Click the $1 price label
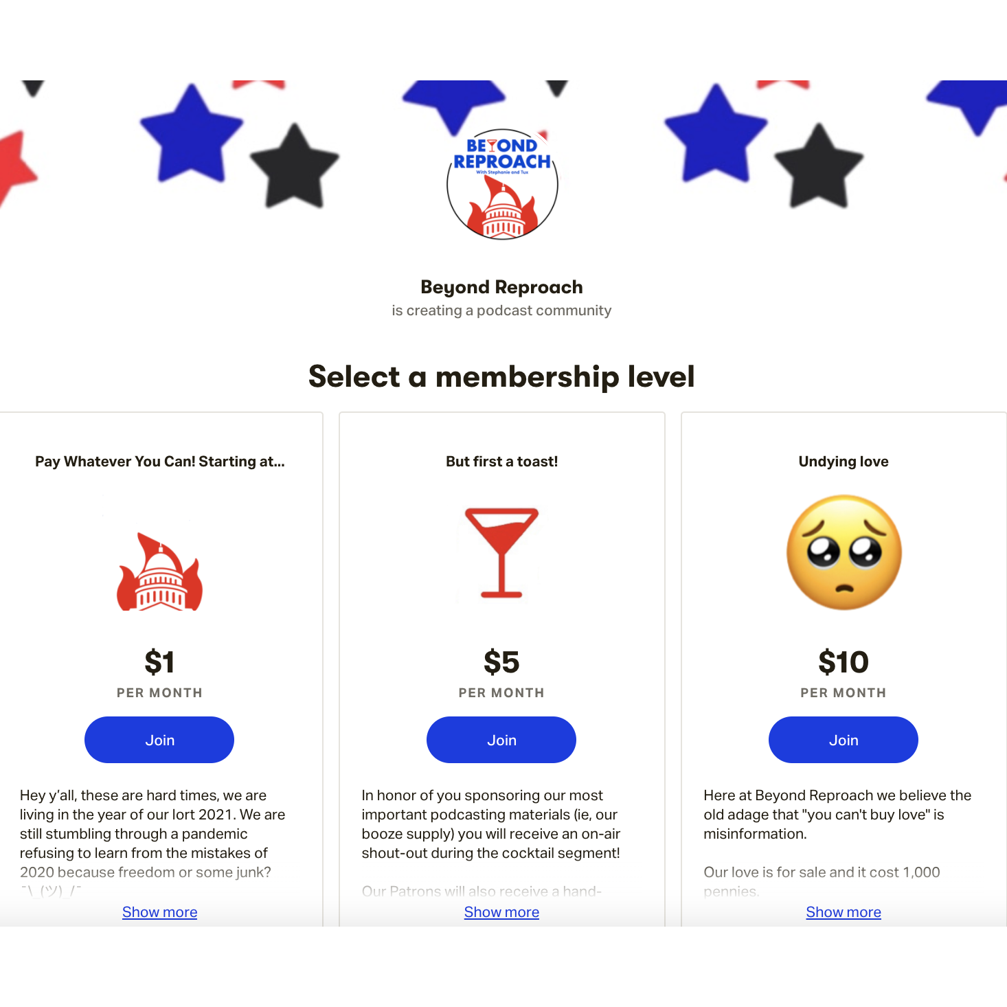Screen dimensions: 1007x1007 (x=159, y=662)
